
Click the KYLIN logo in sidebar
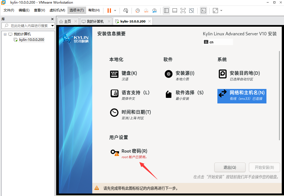pos(76,38)
